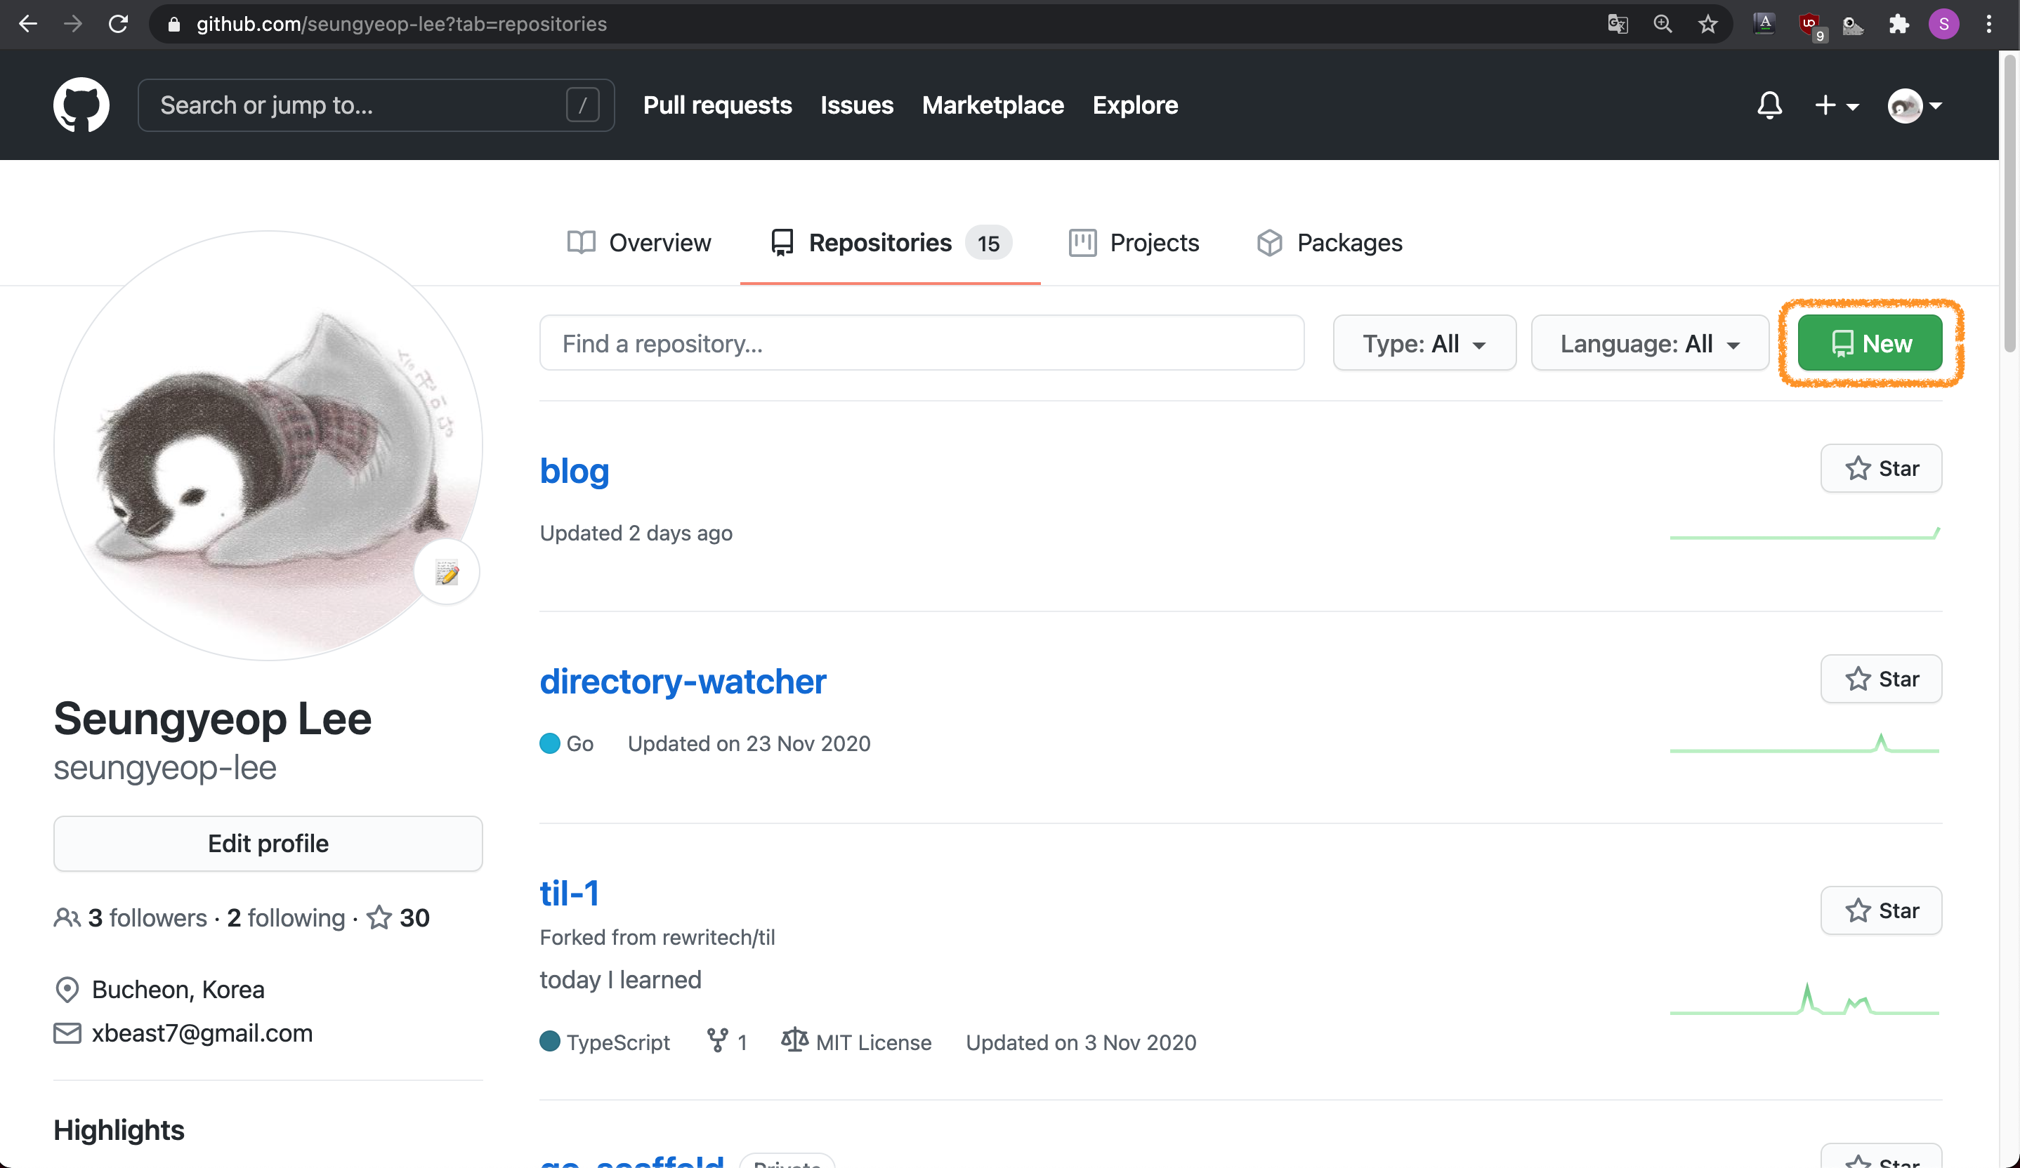Switch to the Projects tab
The image size is (2020, 1168).
(x=1134, y=243)
